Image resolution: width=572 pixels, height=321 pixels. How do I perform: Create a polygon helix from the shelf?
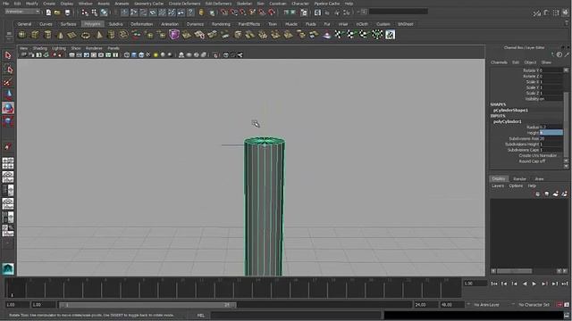click(x=123, y=35)
